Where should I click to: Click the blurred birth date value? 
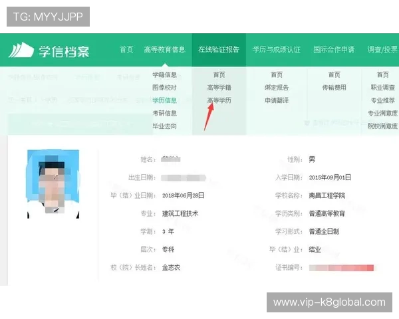(x=184, y=177)
